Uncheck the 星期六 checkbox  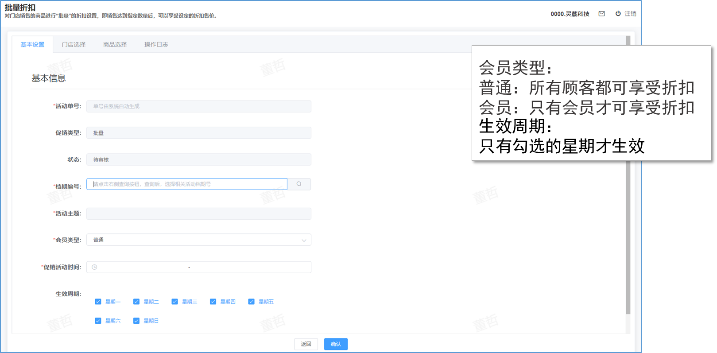point(98,321)
